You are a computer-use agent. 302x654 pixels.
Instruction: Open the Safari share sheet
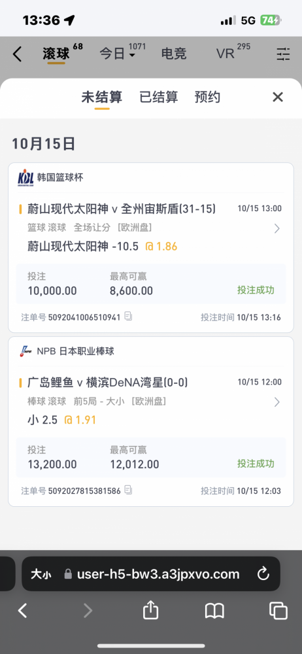[x=150, y=611]
